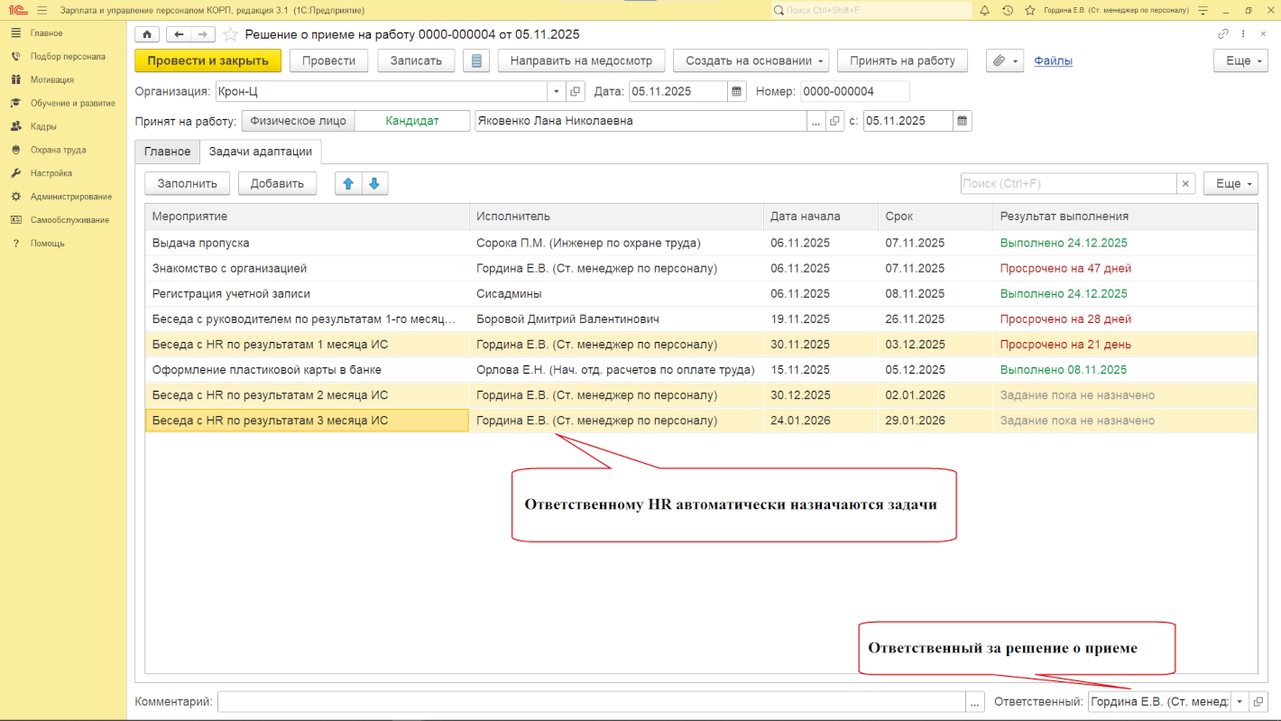Open the Создать на основании dropdown

click(x=755, y=60)
